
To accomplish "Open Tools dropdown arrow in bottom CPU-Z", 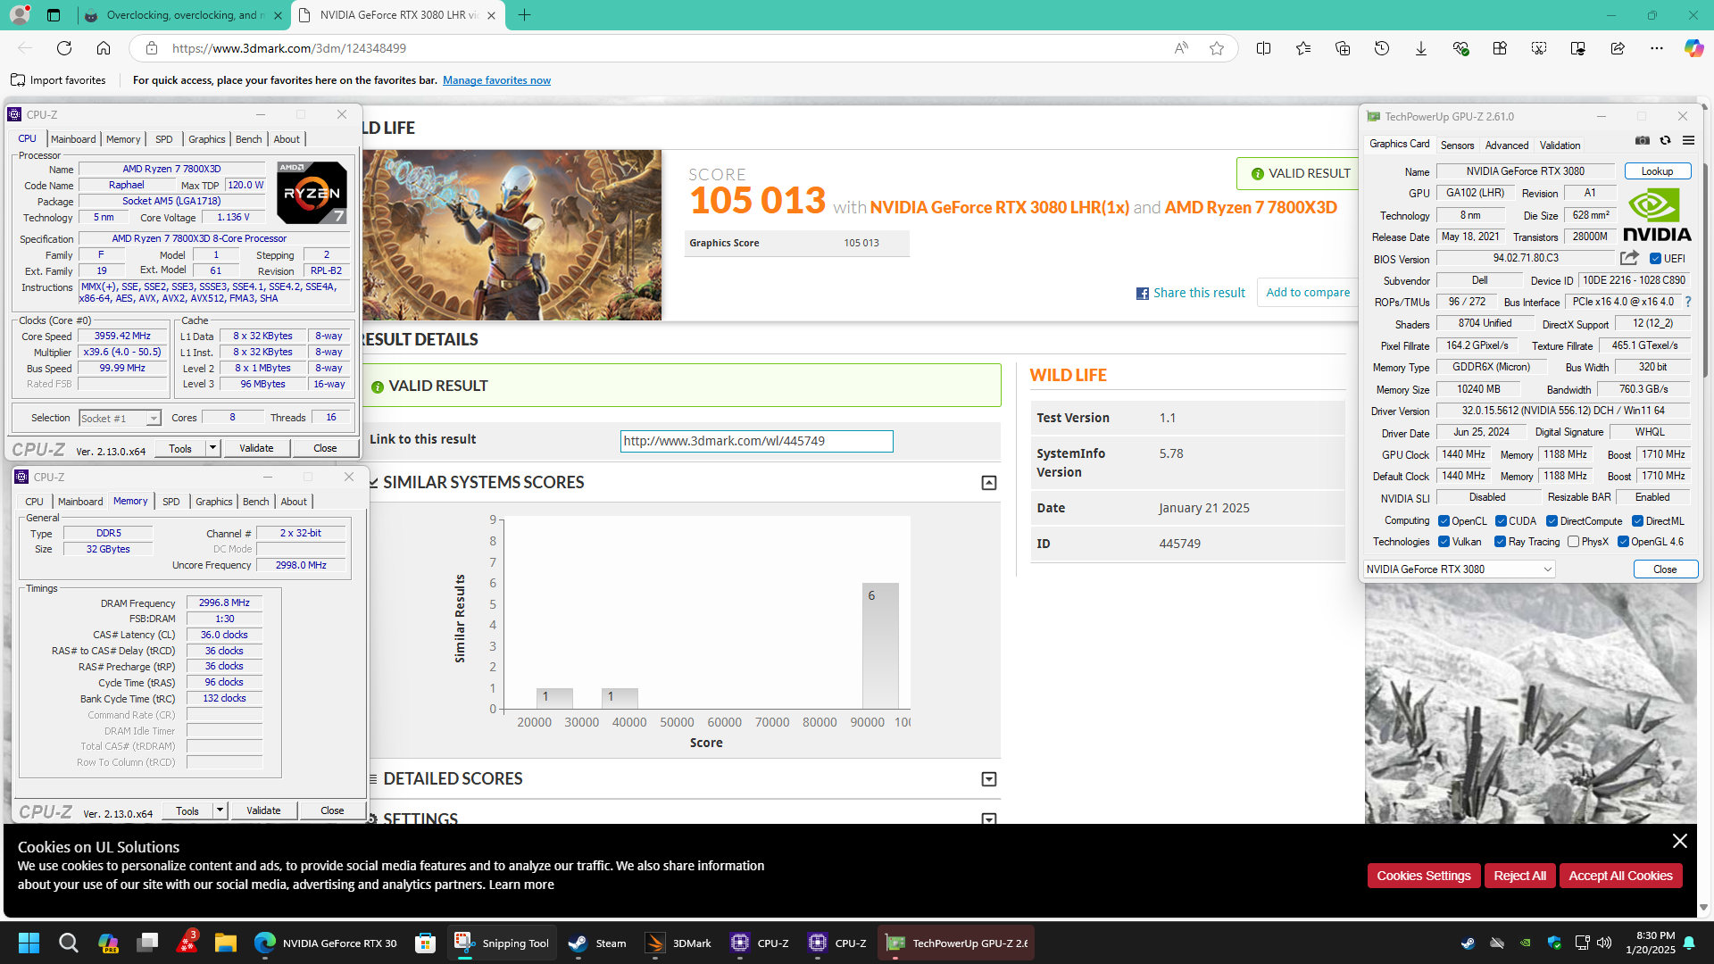I will coord(220,810).
